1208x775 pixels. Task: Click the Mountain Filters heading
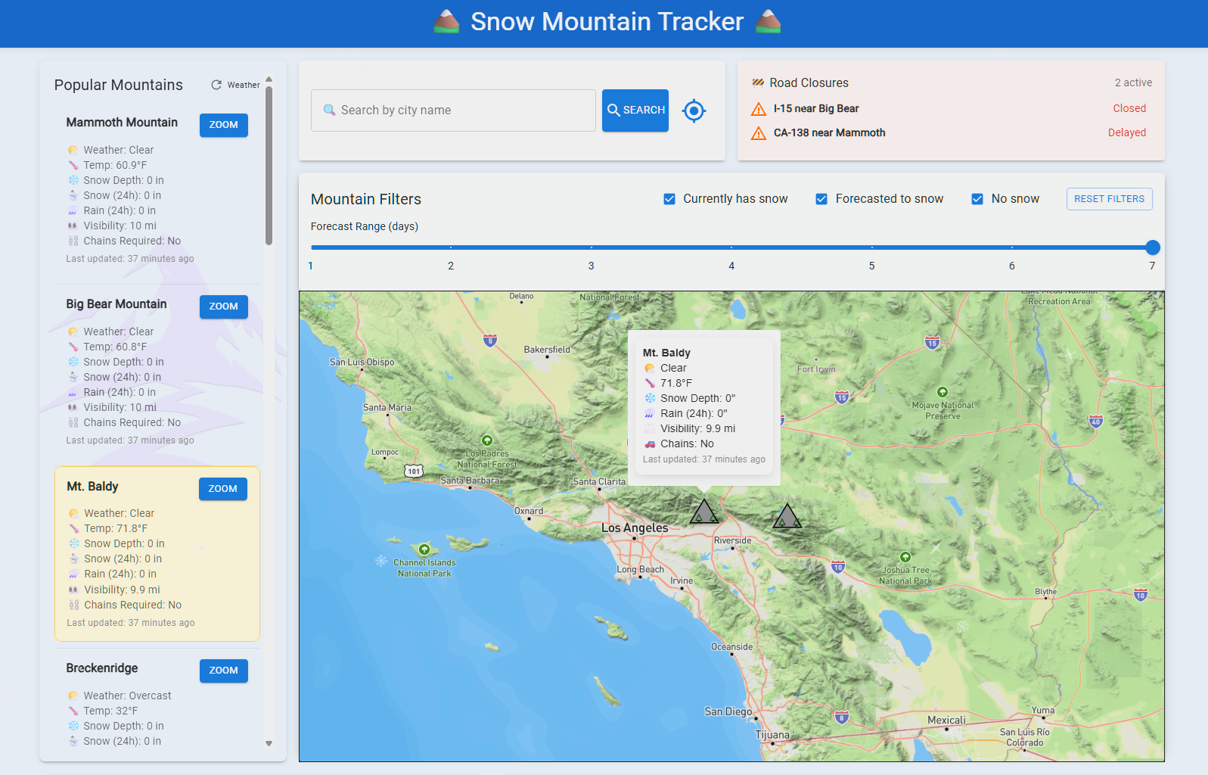click(x=366, y=199)
